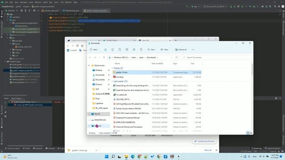The height and width of the screenshot is (160, 285).
Task: Close the Chrome downloads bar
Action: [216, 150]
